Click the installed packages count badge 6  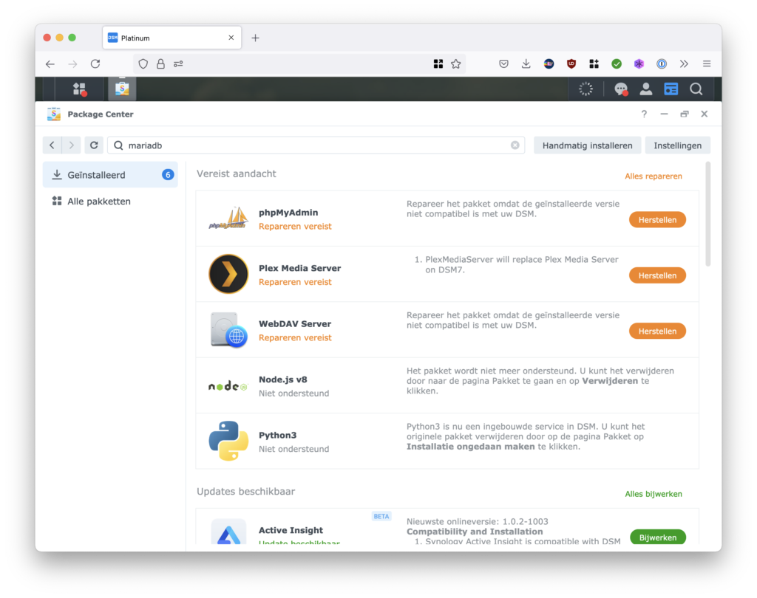pyautogui.click(x=168, y=174)
